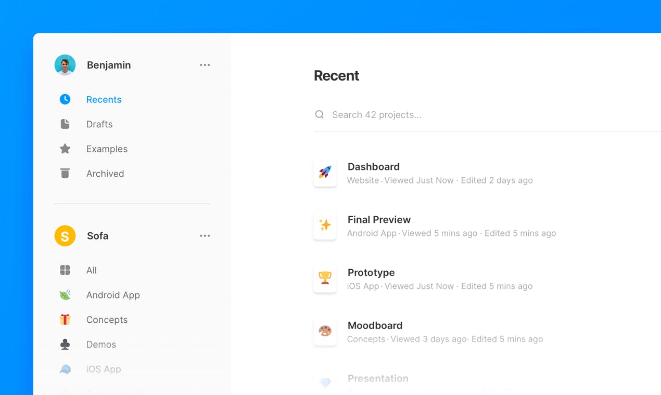Click the Drafts document icon
The width and height of the screenshot is (661, 395).
point(65,124)
